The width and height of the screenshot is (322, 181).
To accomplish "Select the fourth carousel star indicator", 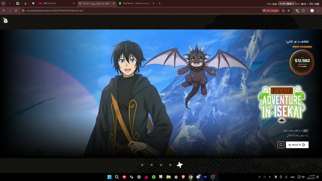I will pos(170,165).
